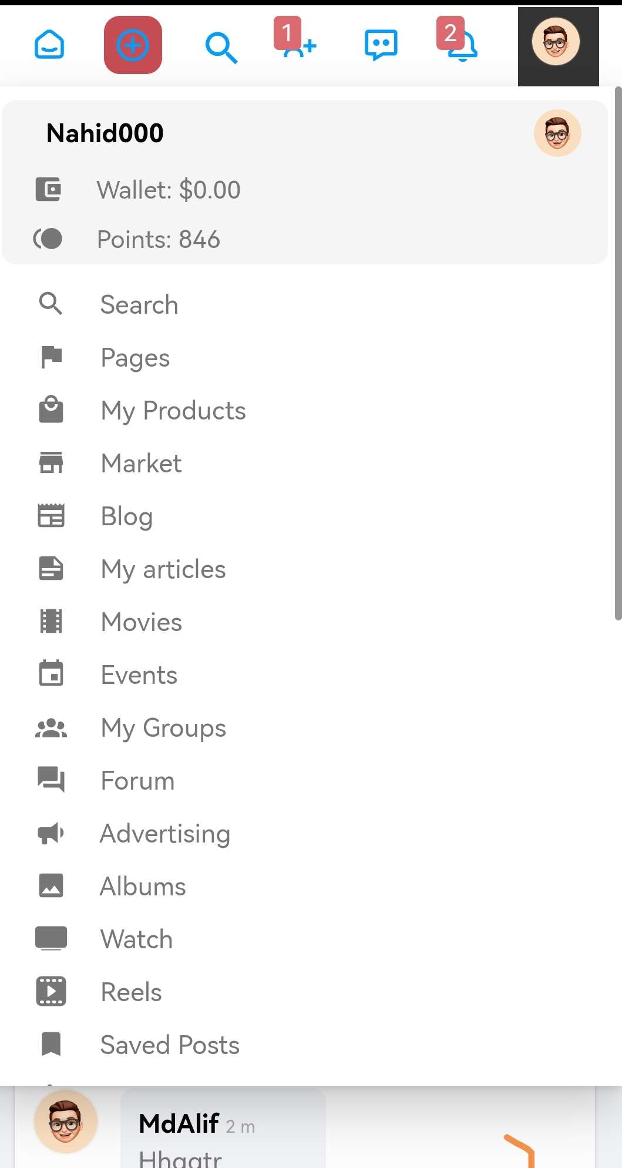This screenshot has height=1168, width=622.
Task: Click the MdAlif avatar thumbnail
Action: (x=66, y=1122)
